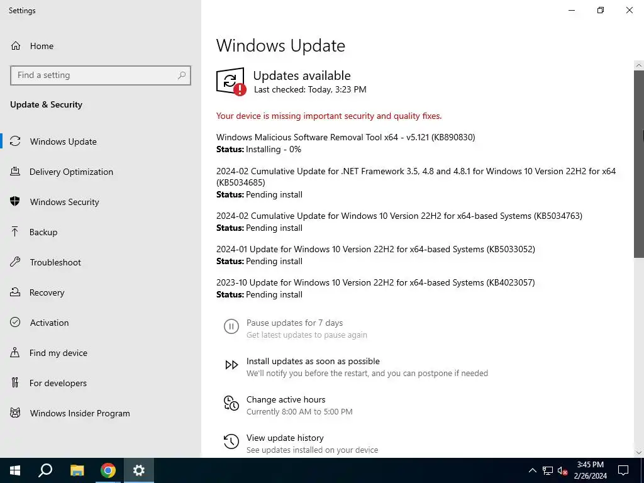Open Recovery settings page

(x=101, y=292)
